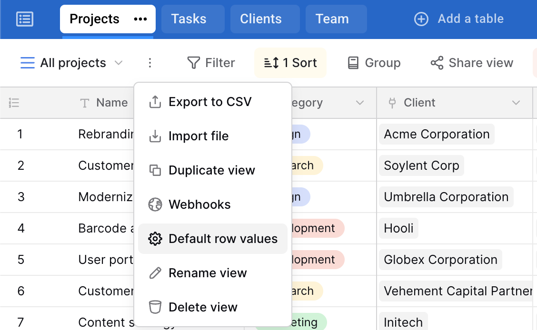Click the Webhooks globe icon
The width and height of the screenshot is (537, 330).
click(x=155, y=204)
